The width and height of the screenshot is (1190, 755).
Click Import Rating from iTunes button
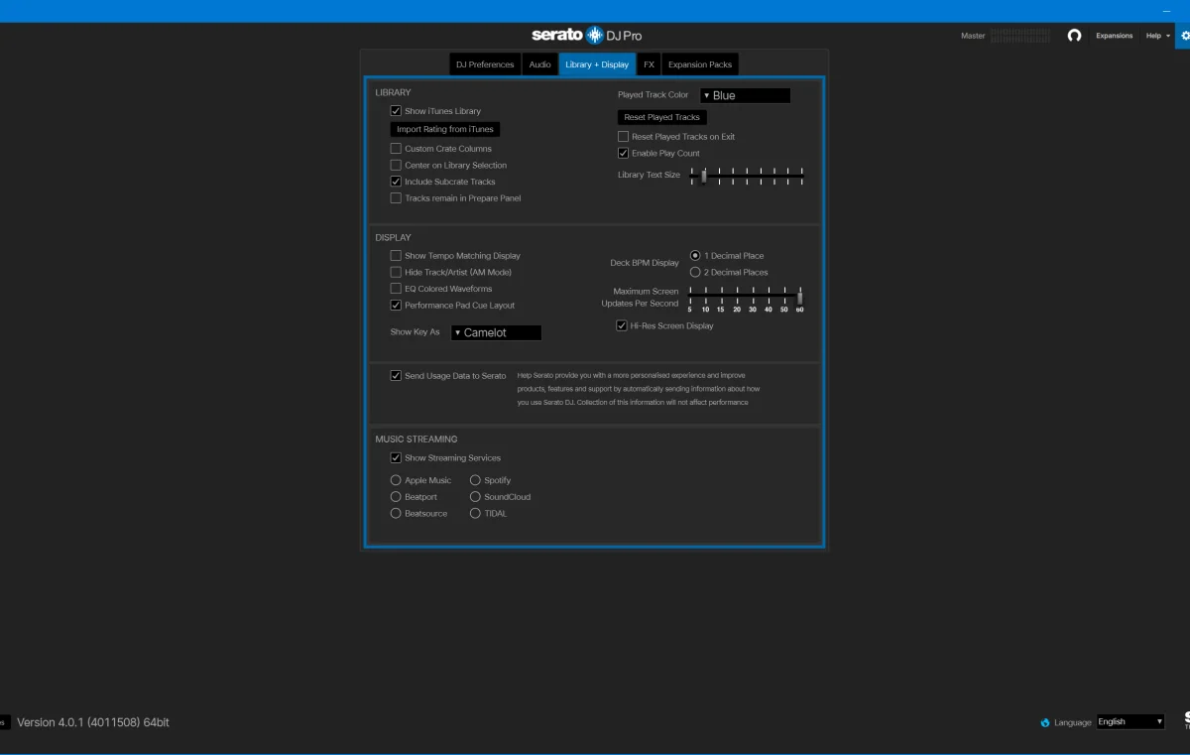(x=444, y=129)
